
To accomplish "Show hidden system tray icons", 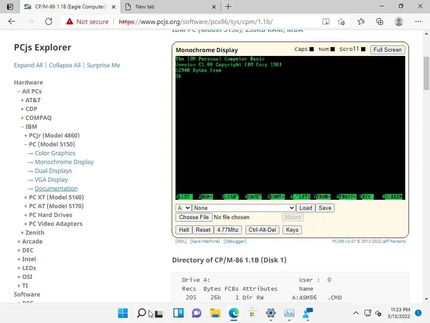I will [356, 313].
